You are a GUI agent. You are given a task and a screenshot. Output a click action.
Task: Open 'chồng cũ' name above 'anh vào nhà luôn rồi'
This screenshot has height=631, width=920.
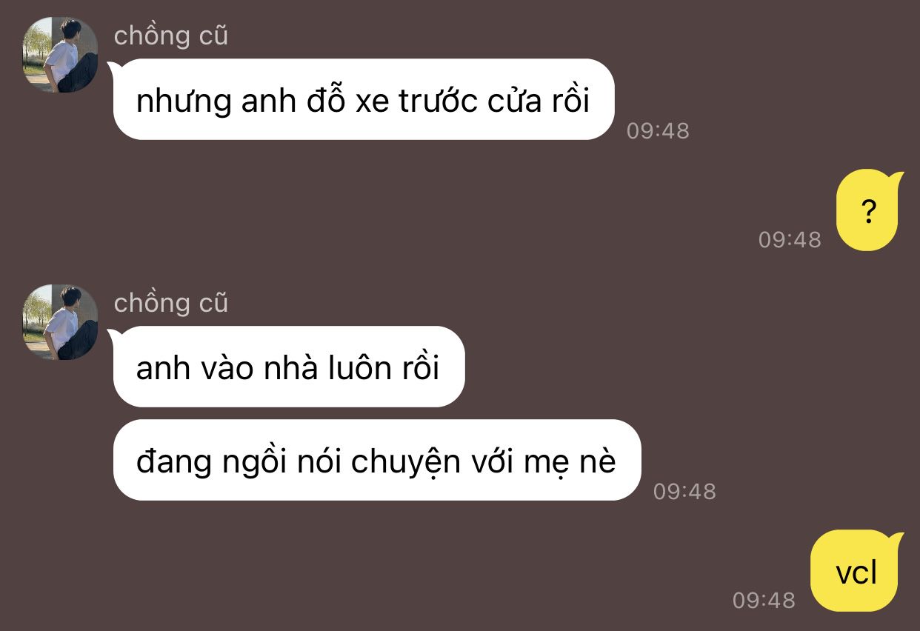pos(171,302)
